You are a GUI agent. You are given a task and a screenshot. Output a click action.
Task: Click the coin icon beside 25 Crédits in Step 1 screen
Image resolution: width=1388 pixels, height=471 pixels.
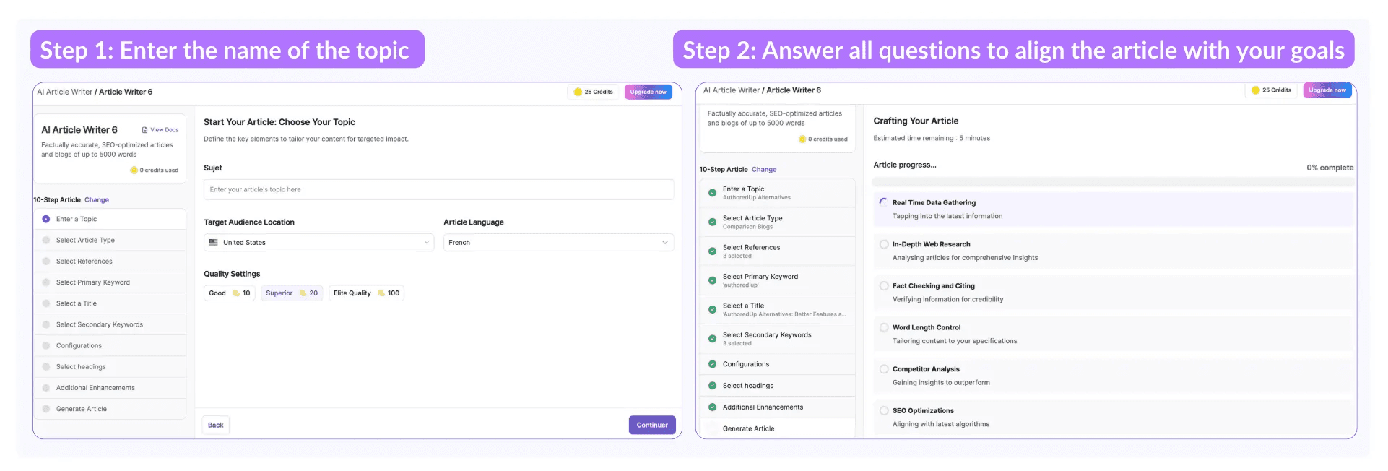point(578,92)
